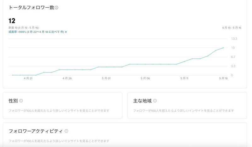Click 新着 10 (4月19 - 5月16) text
Image resolution: width=252 pixels, height=147 pixels.
coord(24,28)
